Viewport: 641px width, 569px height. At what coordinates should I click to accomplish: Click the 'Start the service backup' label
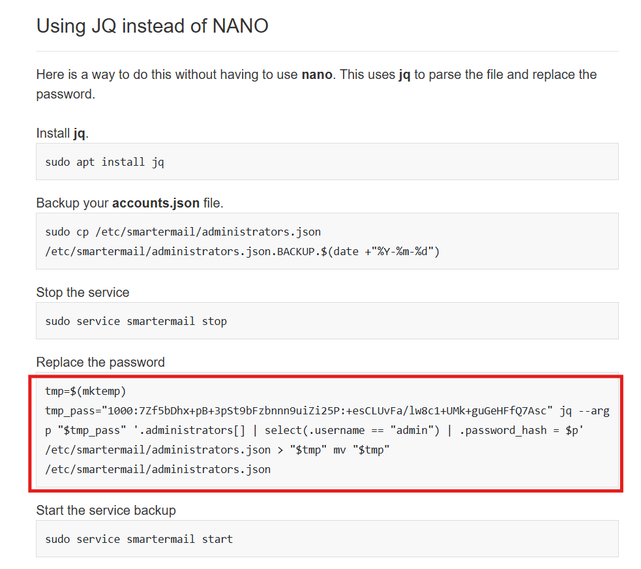point(106,510)
